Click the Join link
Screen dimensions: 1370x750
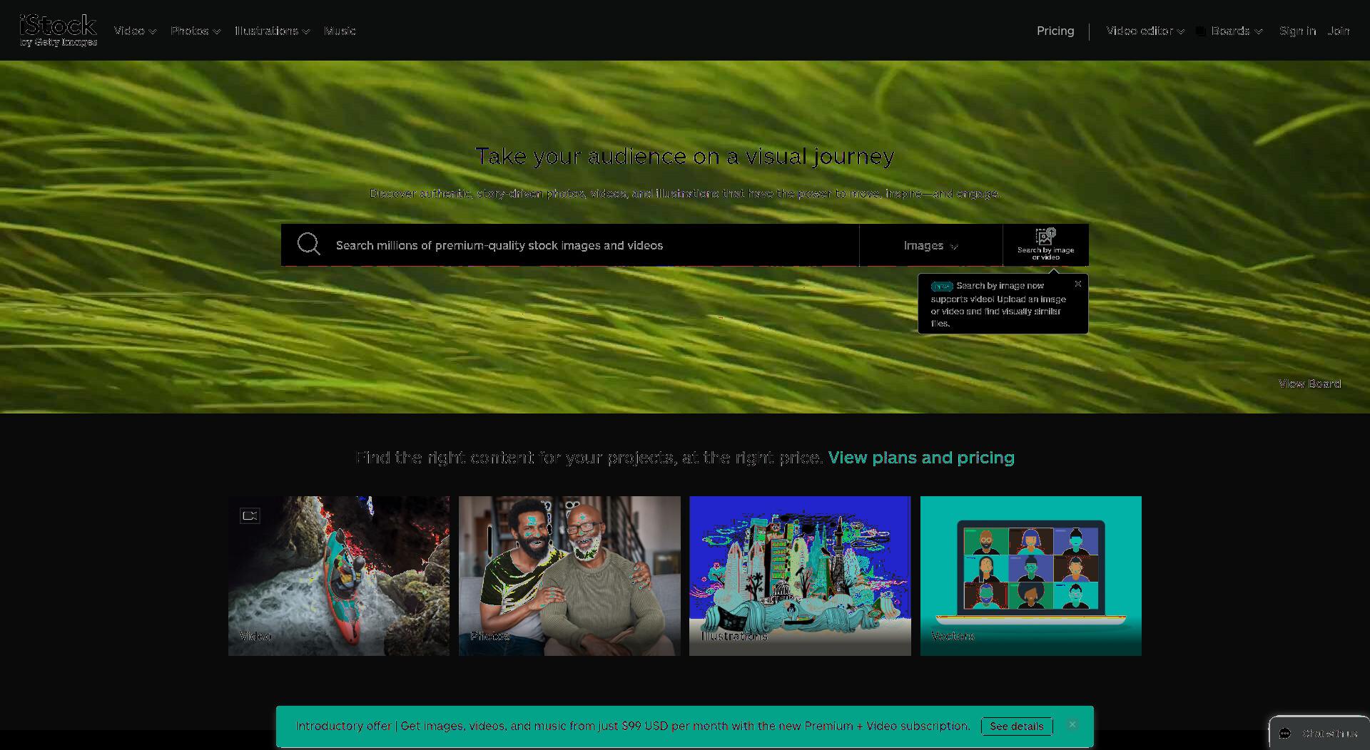[1339, 31]
